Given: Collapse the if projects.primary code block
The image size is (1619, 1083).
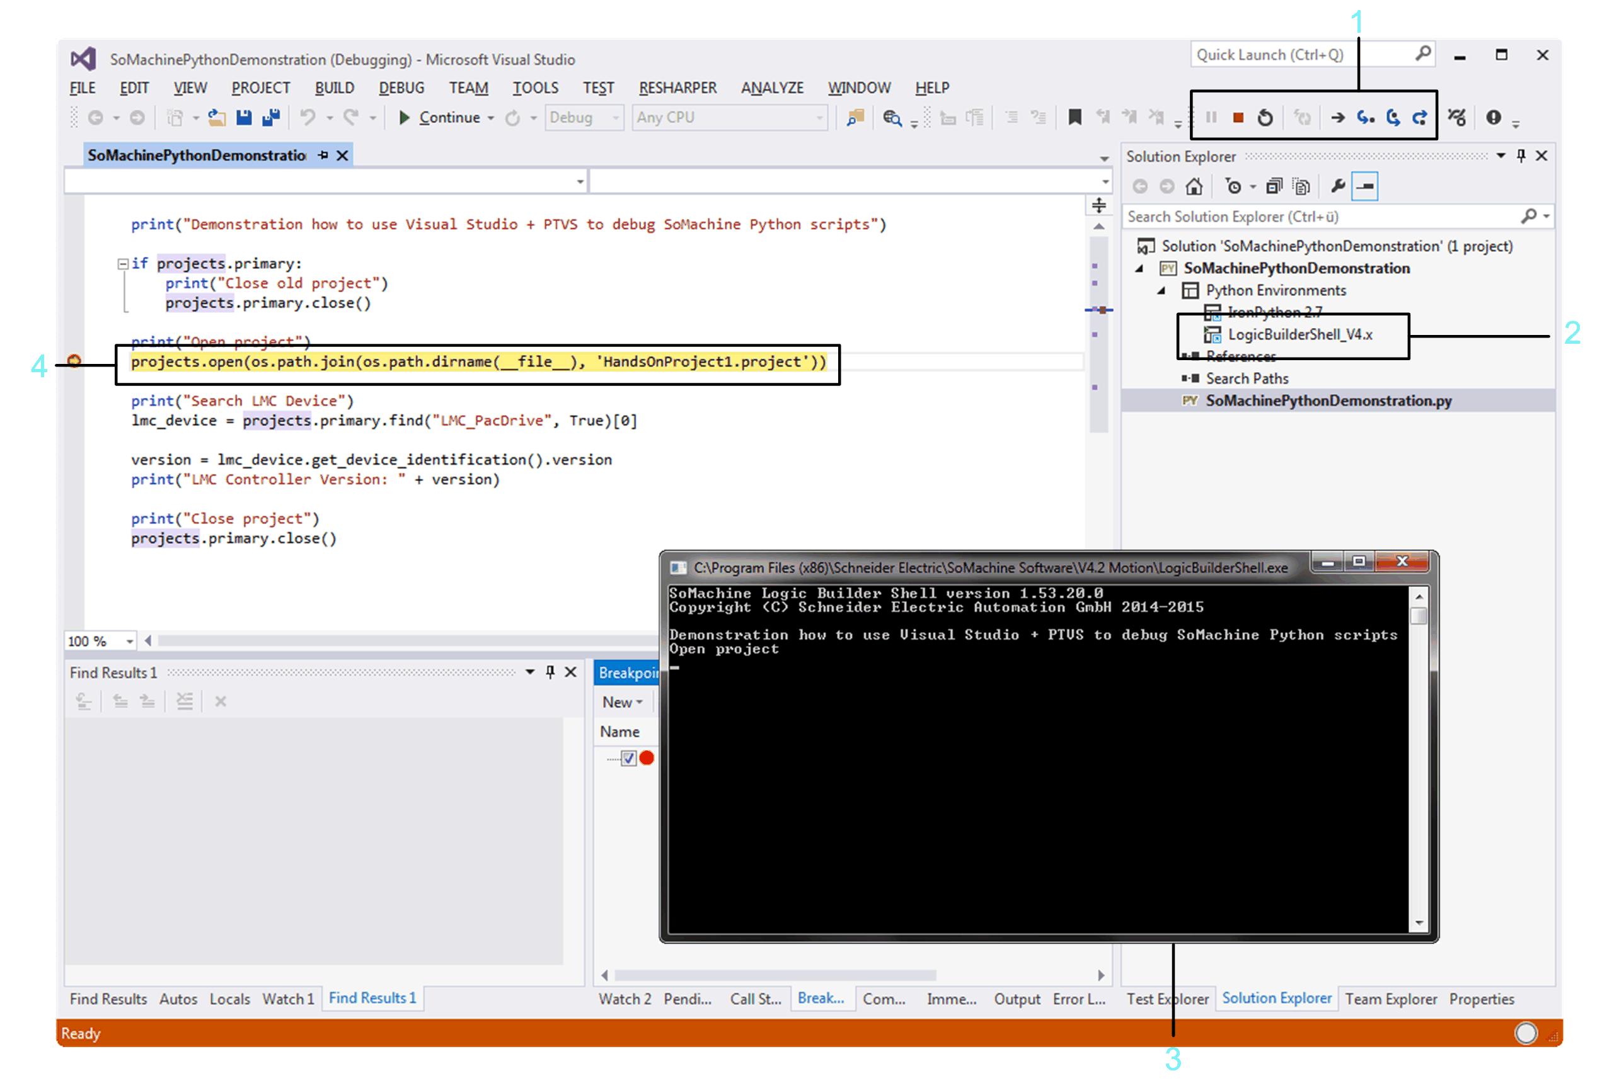Looking at the screenshot, I should (122, 264).
